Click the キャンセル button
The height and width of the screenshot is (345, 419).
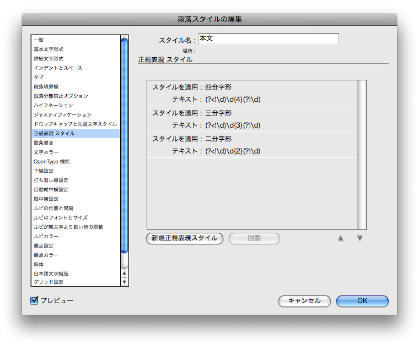point(304,301)
